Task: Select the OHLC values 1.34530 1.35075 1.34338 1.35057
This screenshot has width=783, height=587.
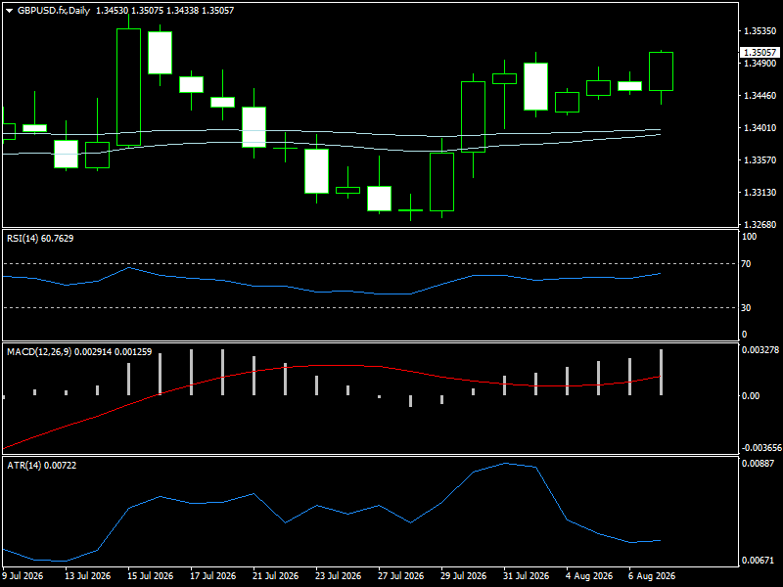Action: tap(164, 11)
